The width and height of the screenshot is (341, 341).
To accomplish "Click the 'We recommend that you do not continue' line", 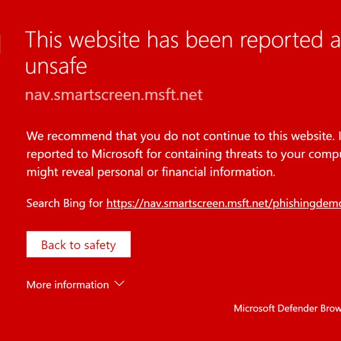I will coord(183,136).
